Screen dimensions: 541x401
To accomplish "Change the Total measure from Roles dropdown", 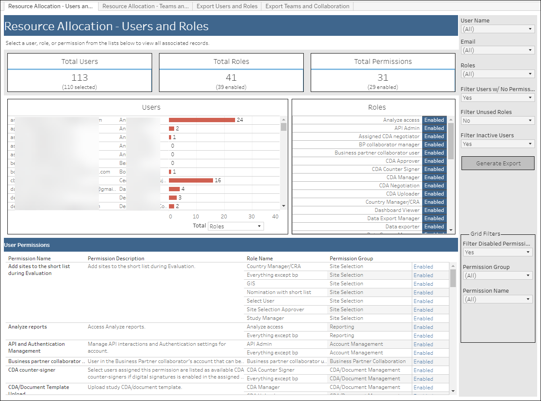I will coord(235,226).
